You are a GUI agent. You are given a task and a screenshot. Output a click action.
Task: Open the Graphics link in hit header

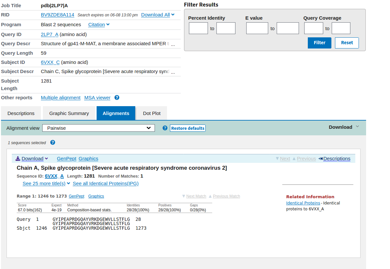(88, 159)
